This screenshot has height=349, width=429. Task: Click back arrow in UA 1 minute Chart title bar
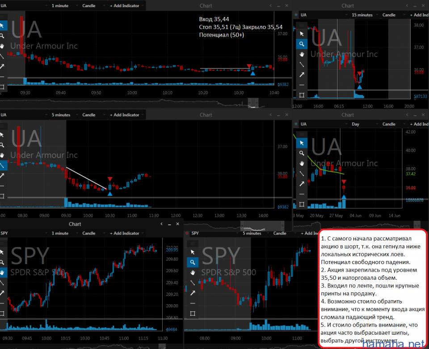270,5
